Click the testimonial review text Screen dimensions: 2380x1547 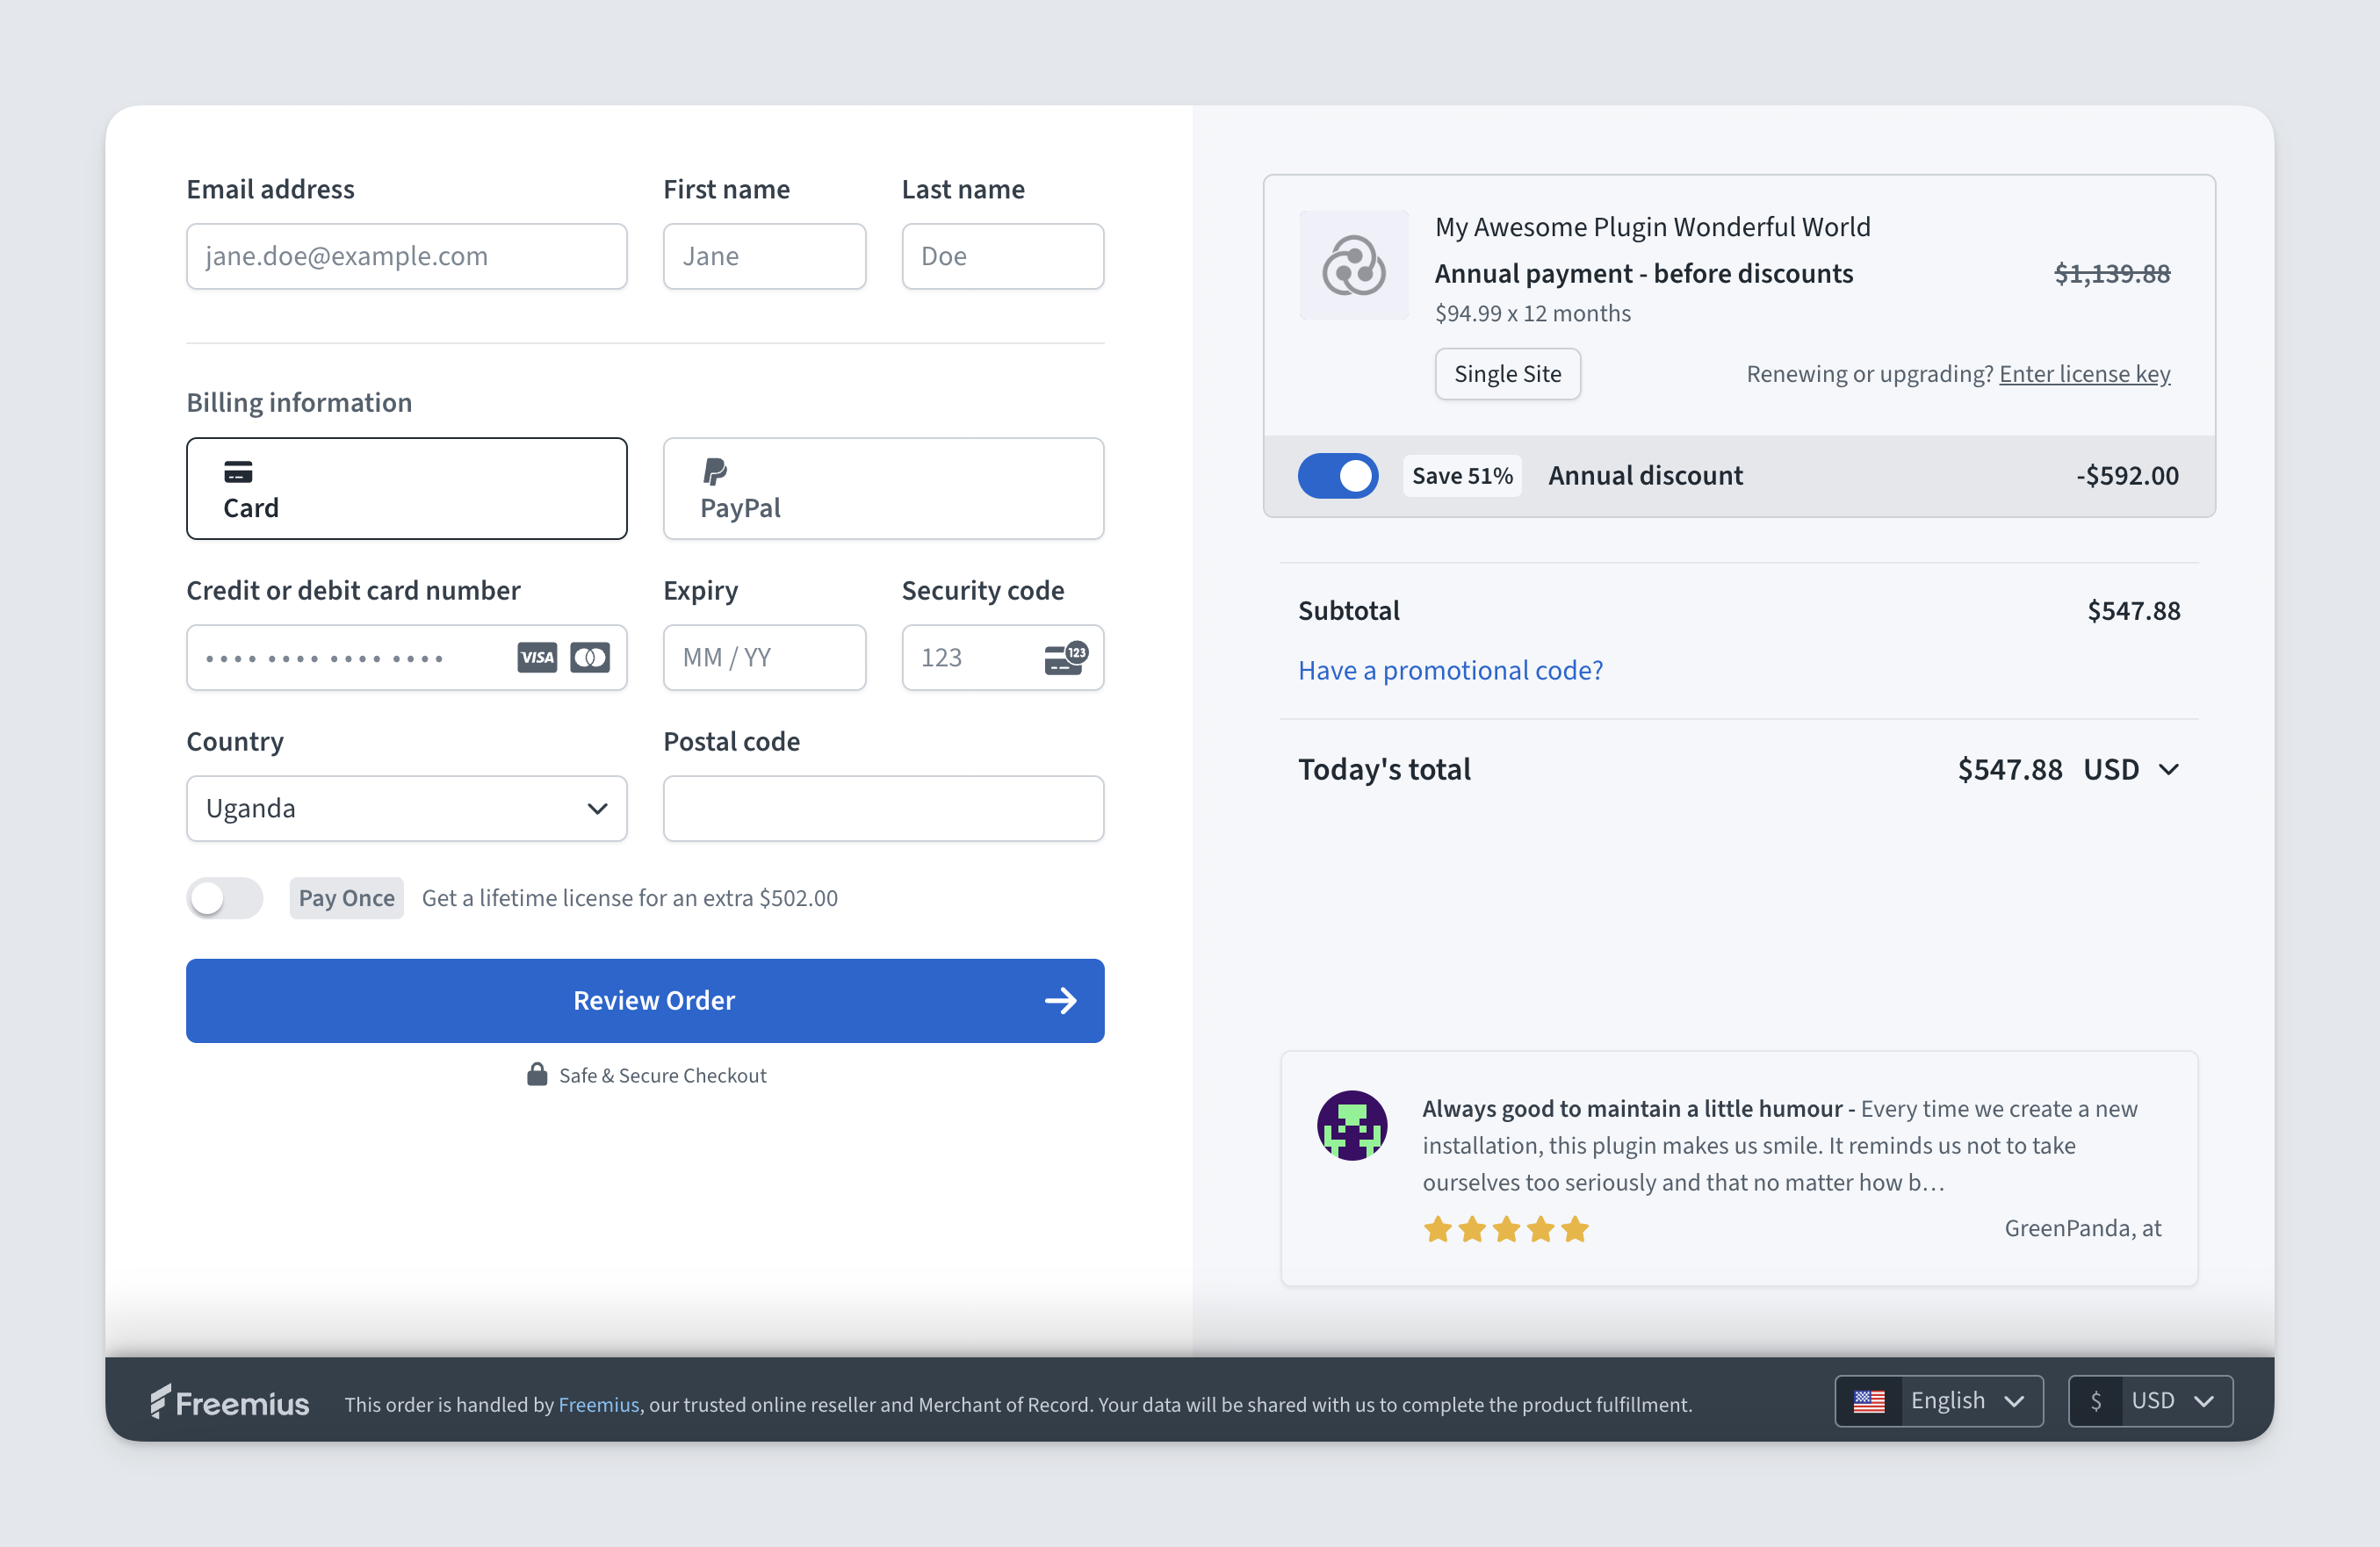(1780, 1145)
